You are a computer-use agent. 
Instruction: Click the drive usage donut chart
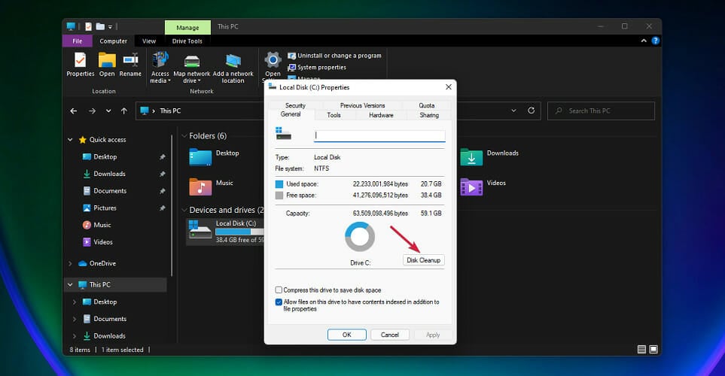360,236
